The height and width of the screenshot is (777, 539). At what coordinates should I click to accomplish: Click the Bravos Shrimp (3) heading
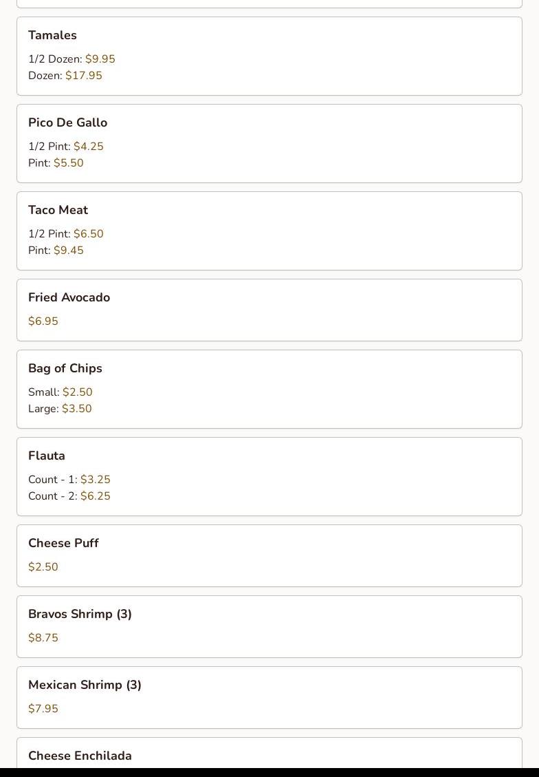(x=80, y=614)
